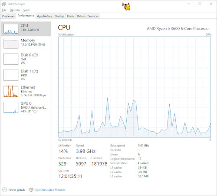
Task: Click the L1 cache value 384 KB
Action: click(x=142, y=167)
